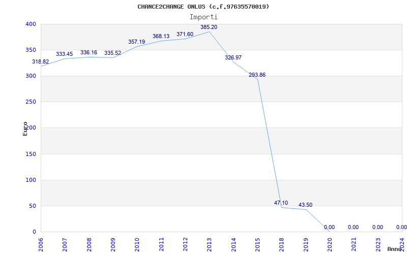Click the 250 y-axis tick label

pos(31,102)
